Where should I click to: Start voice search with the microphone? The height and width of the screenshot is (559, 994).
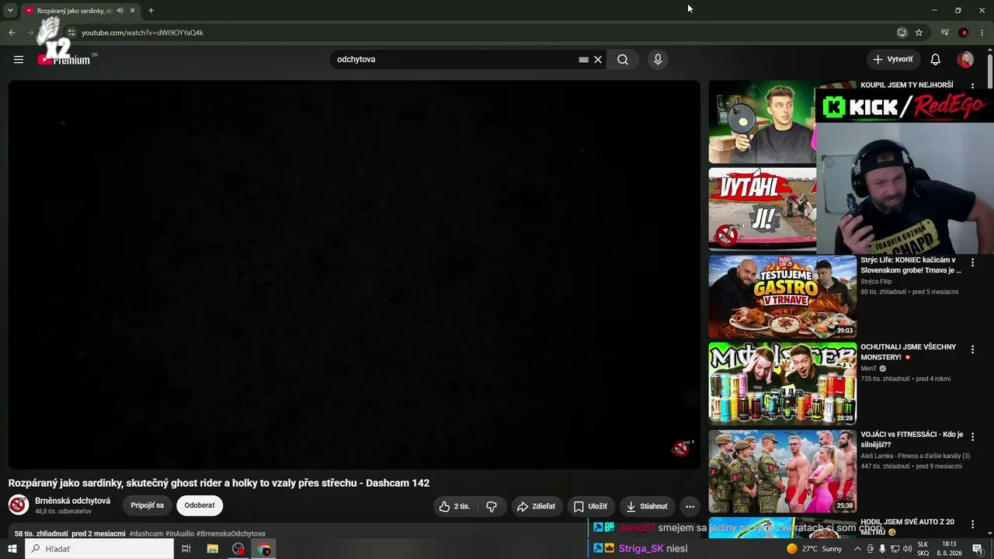[658, 60]
